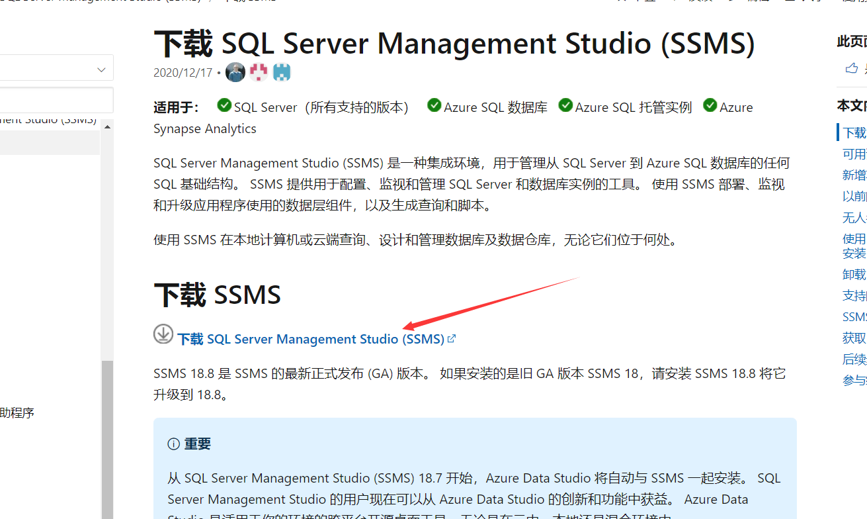Click the main page title heading
Image resolution: width=867 pixels, height=519 pixels.
454,44
